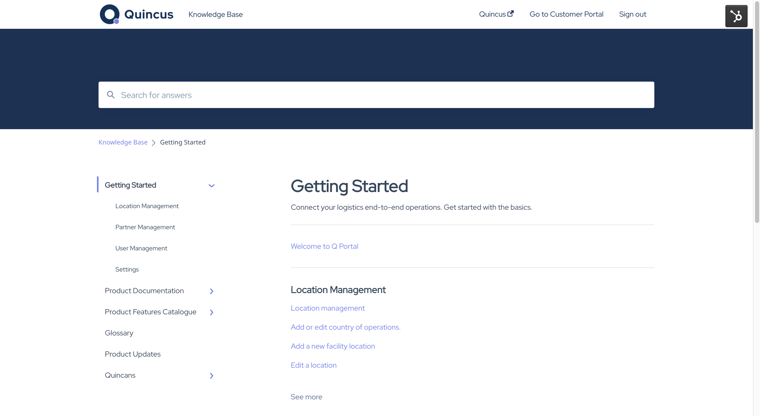This screenshot has width=760, height=416.
Task: Open the Quincus external site link
Action: pos(496,14)
